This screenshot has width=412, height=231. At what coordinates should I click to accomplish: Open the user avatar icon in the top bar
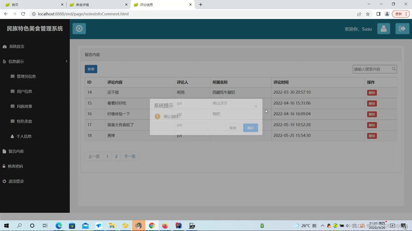tap(384, 29)
